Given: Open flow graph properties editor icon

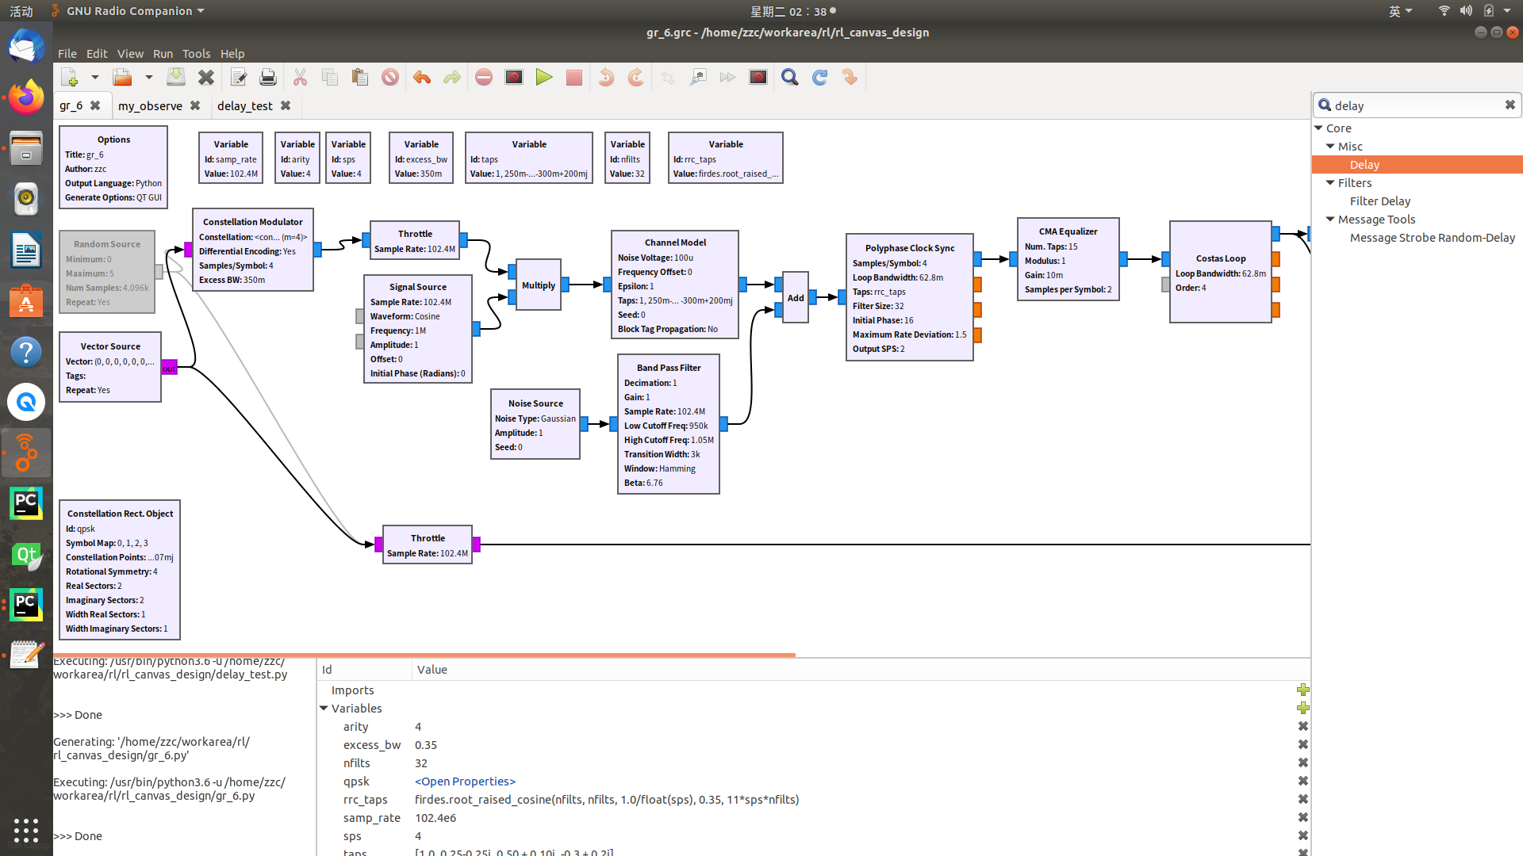Looking at the screenshot, I should [x=238, y=77].
